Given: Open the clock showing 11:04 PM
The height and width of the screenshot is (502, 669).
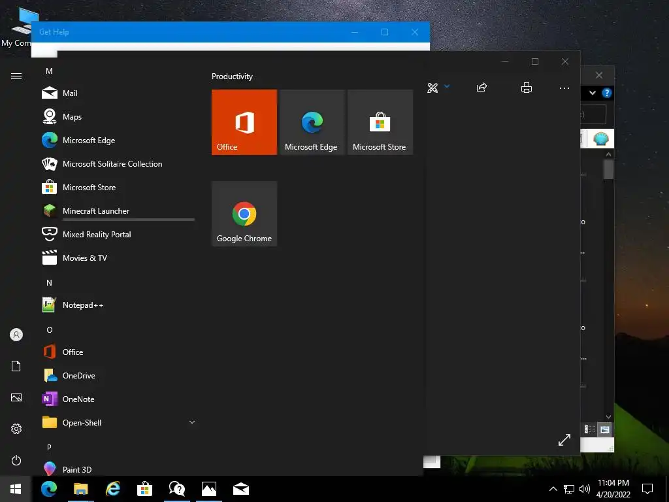Looking at the screenshot, I should 613,489.
